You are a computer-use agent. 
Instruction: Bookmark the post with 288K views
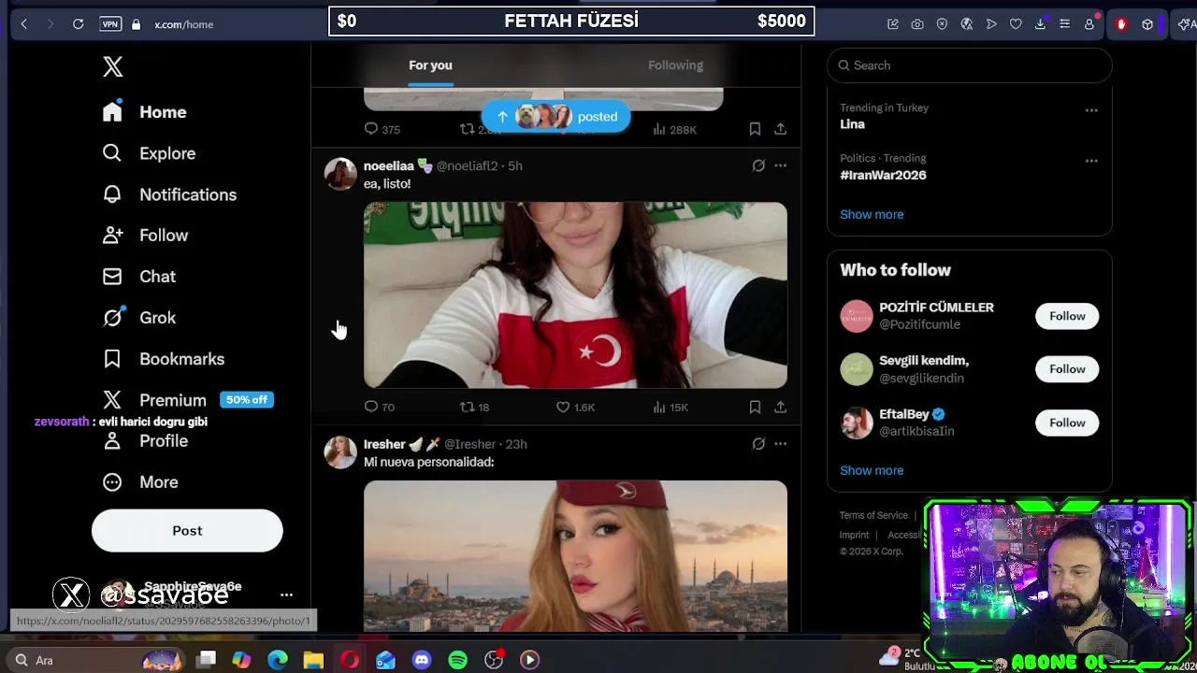tap(755, 129)
